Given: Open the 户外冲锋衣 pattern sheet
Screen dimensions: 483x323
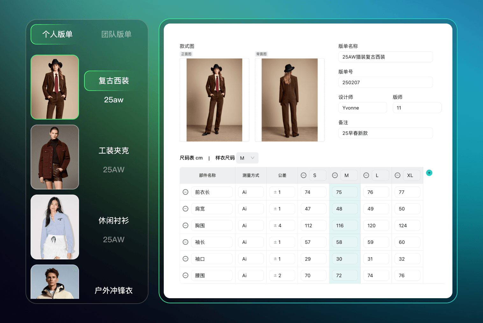Looking at the screenshot, I should click(114, 290).
